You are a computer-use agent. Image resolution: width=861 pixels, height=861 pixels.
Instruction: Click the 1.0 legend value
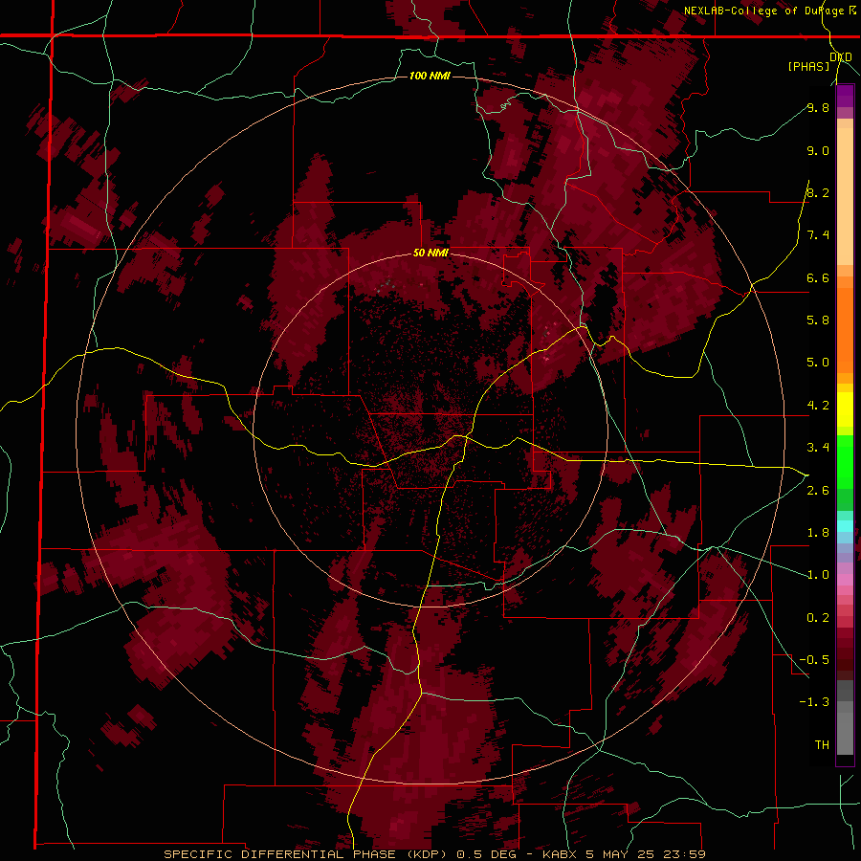pyautogui.click(x=818, y=575)
